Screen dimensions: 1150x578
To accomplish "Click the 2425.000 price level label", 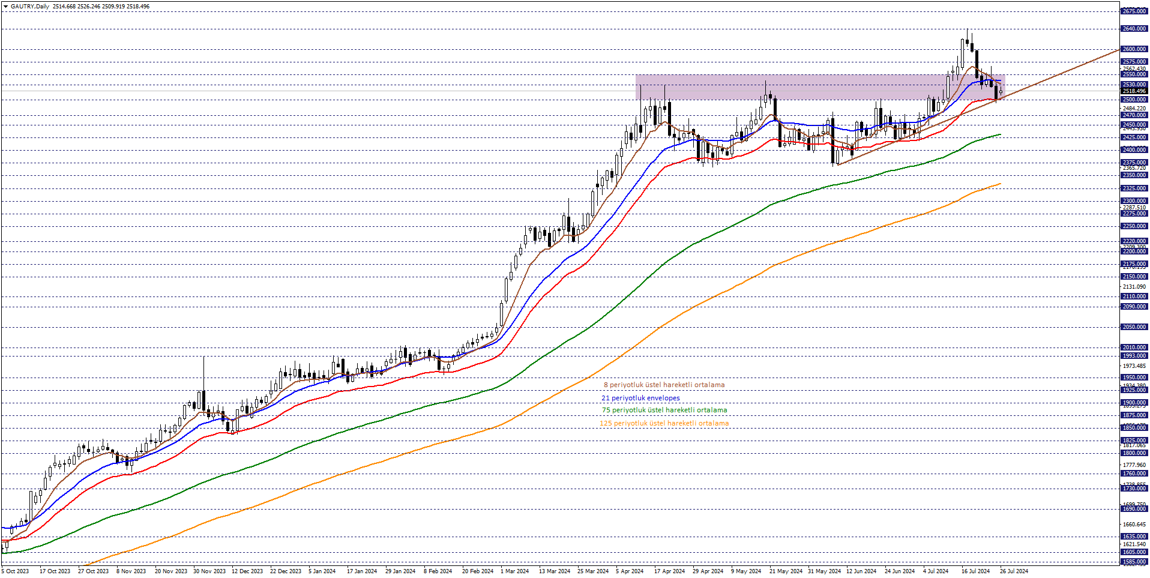I will click(1134, 137).
